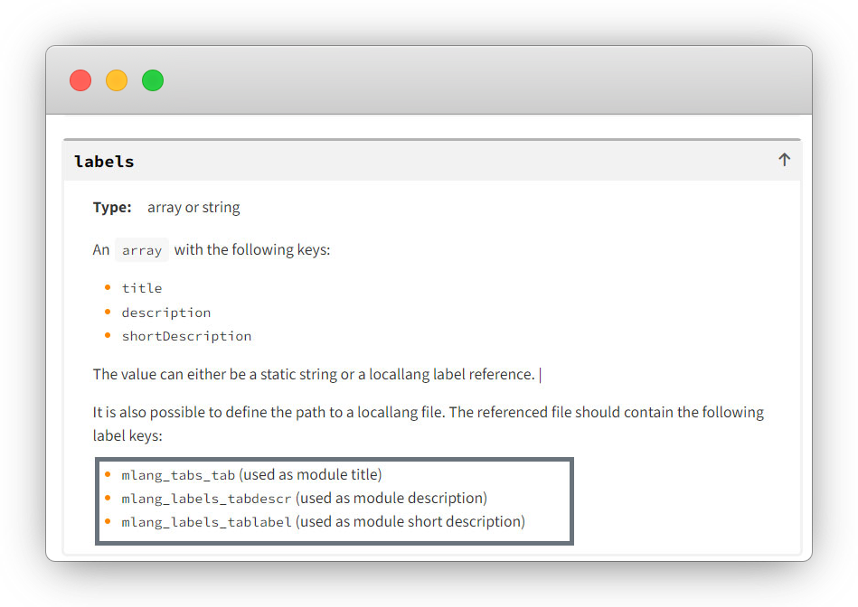The height and width of the screenshot is (607, 858).
Task: Minimize the window using the yellow button
Action: [x=117, y=80]
